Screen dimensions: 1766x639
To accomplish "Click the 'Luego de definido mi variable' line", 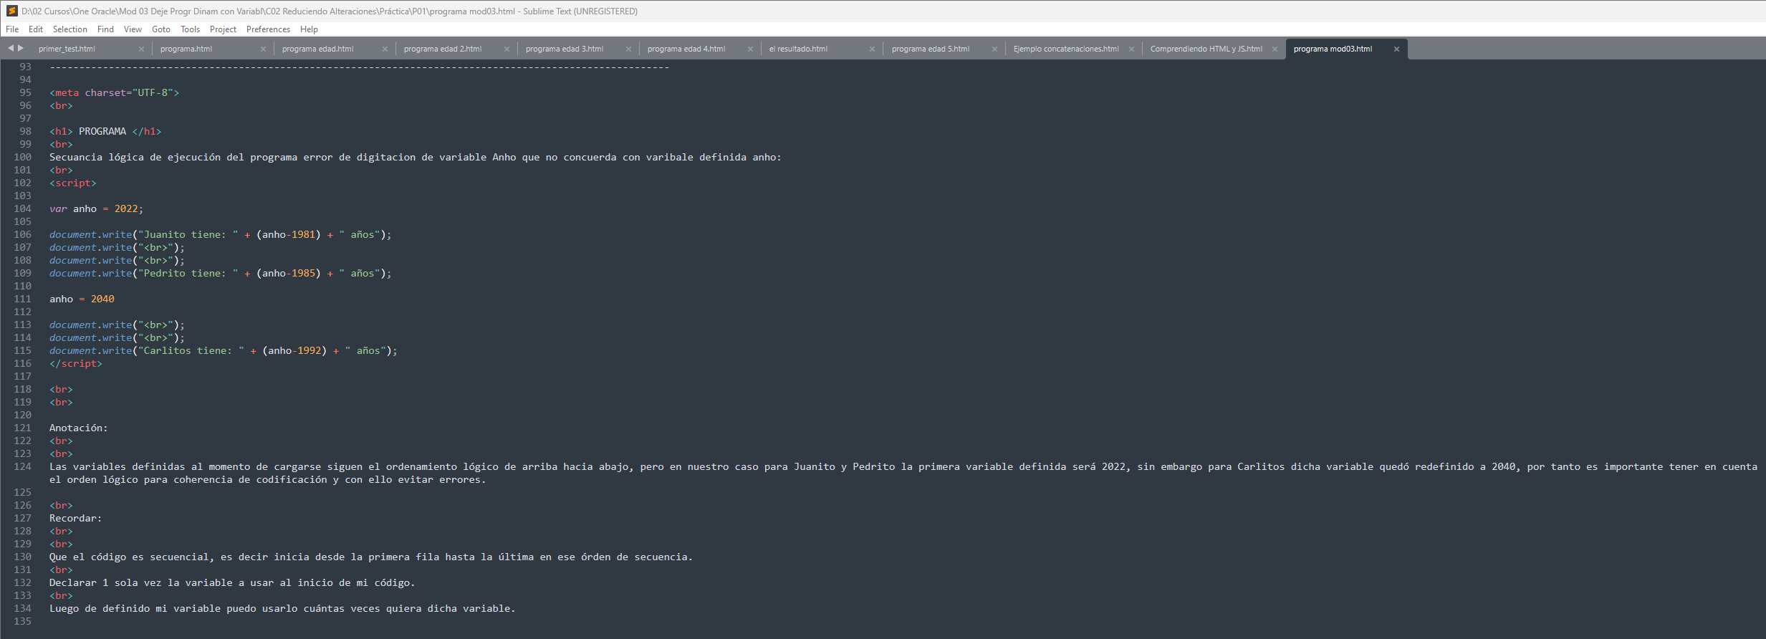I will click(x=282, y=608).
